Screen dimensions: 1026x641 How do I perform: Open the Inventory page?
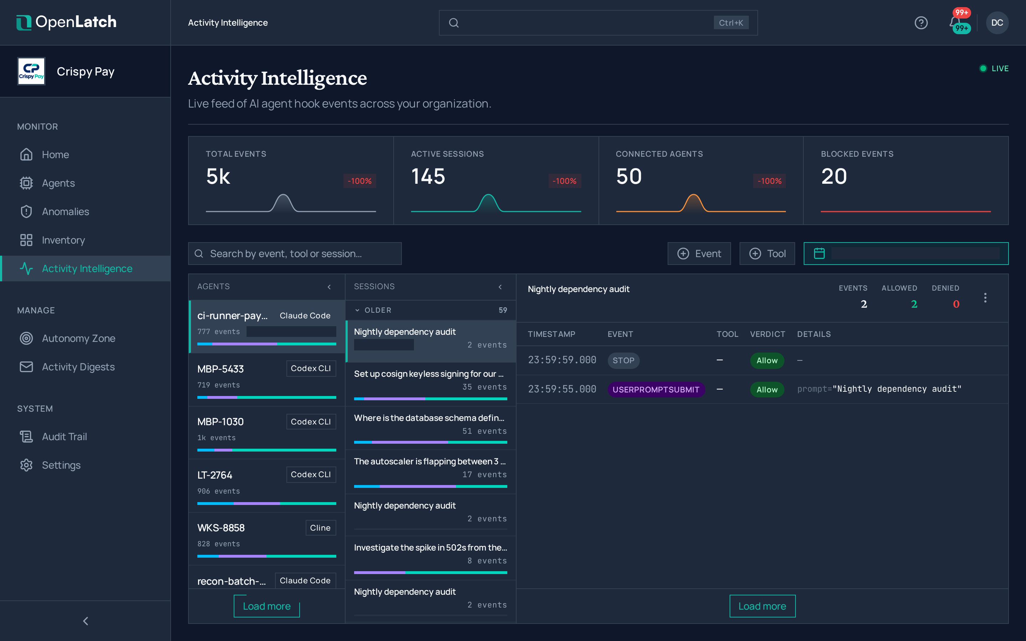click(85, 240)
